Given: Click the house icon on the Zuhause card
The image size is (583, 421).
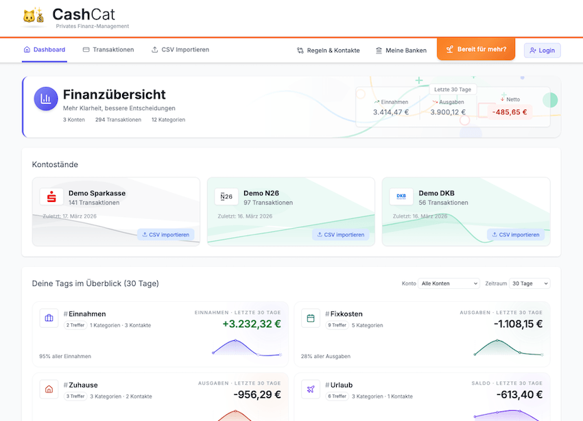Looking at the screenshot, I should 49,389.
